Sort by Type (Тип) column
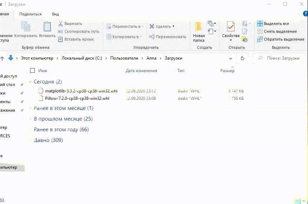Viewport: 308px width, 204px height. coord(181,71)
